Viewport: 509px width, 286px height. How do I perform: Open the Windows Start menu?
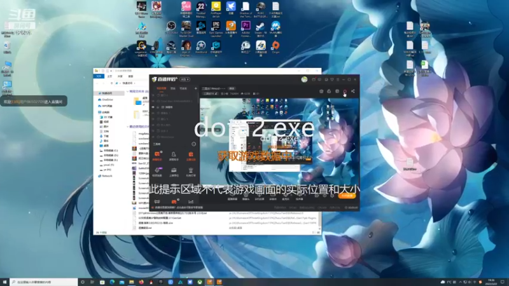tap(4, 282)
